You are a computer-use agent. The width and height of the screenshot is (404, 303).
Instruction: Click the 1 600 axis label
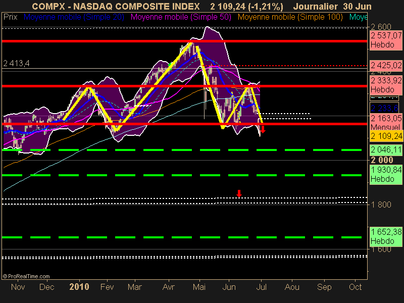pos(381,249)
